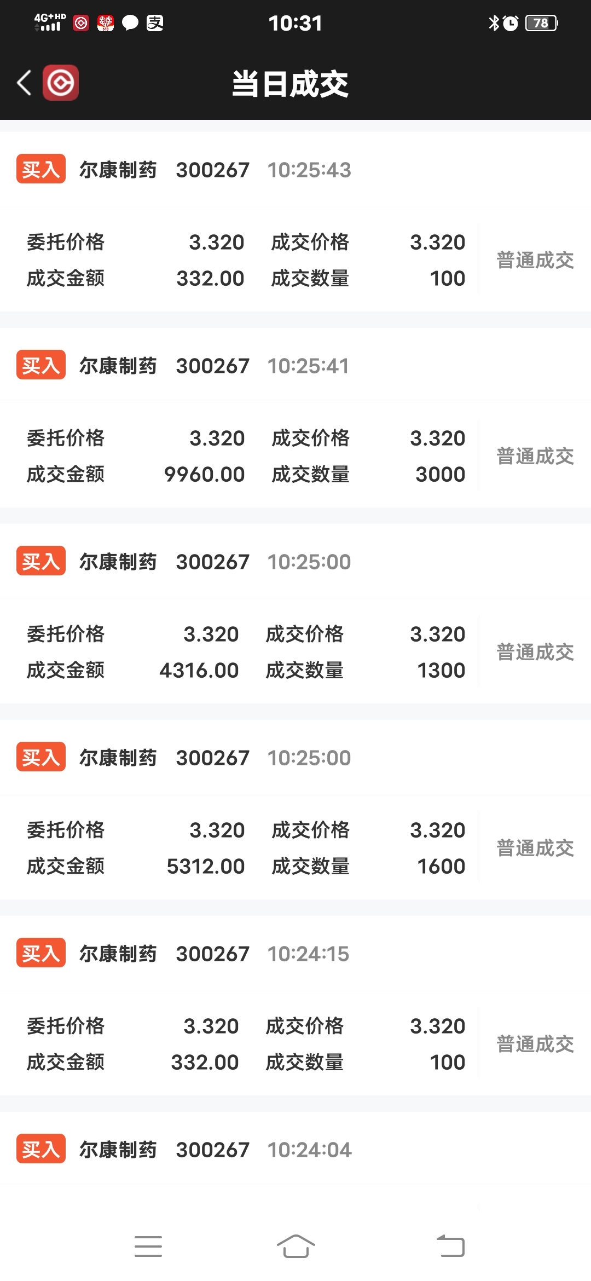Open the red broker logo icon
The width and height of the screenshot is (591, 1281).
61,83
